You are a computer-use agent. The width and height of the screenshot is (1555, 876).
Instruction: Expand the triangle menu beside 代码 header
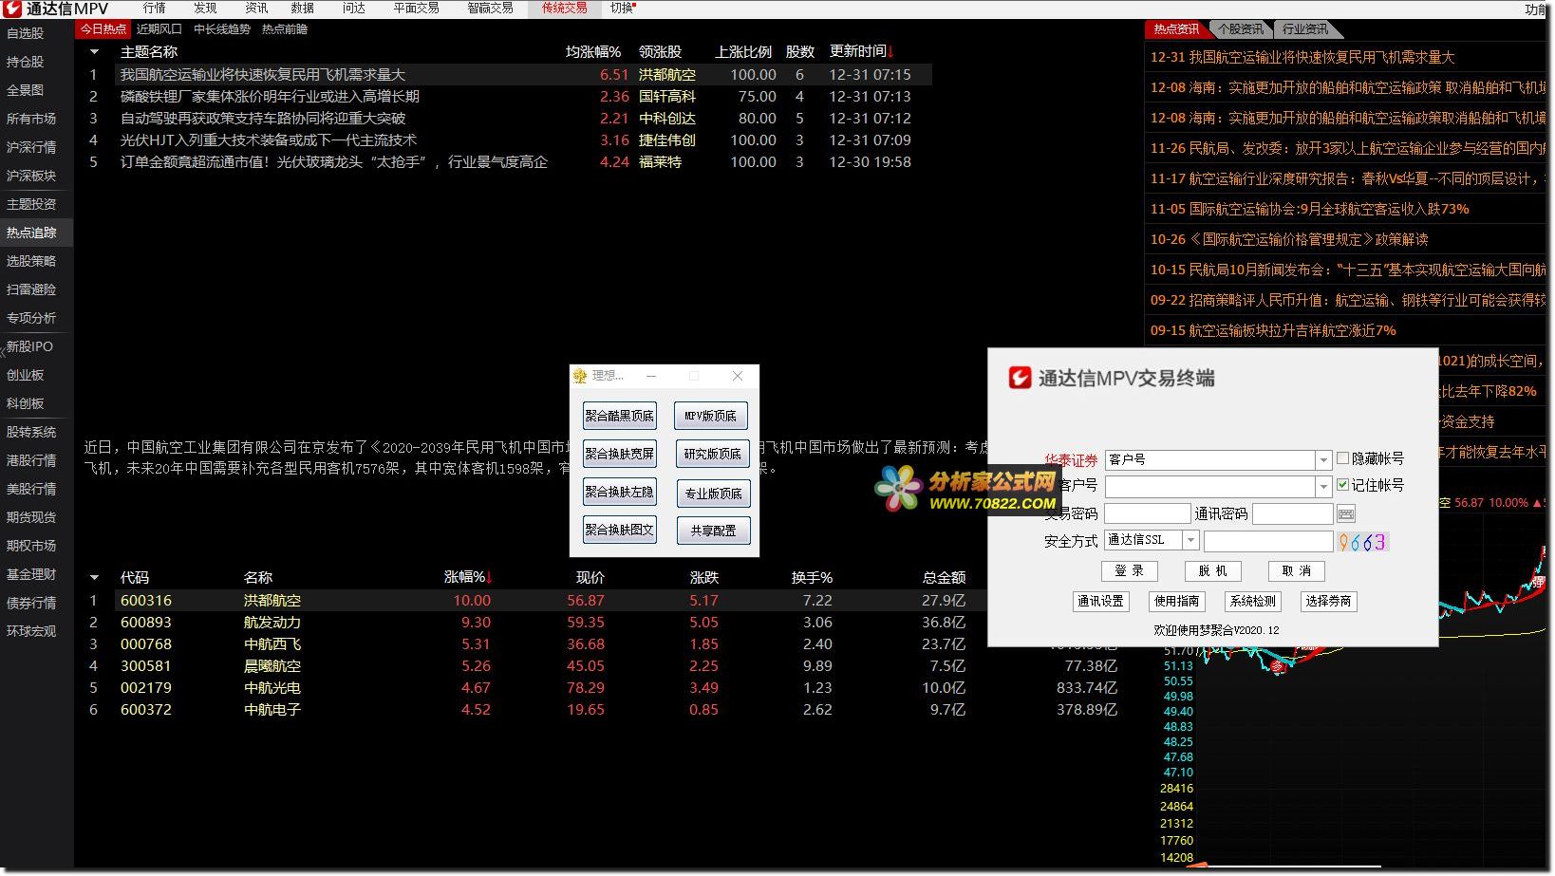pos(94,577)
